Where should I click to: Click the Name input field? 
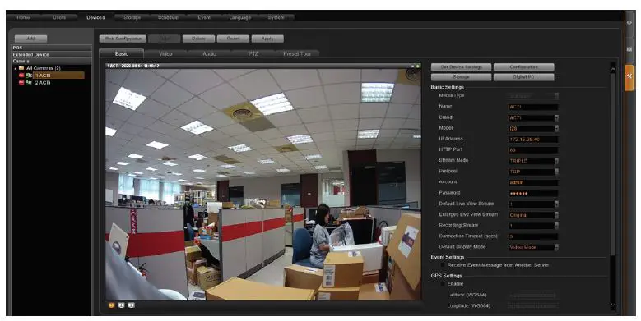533,107
